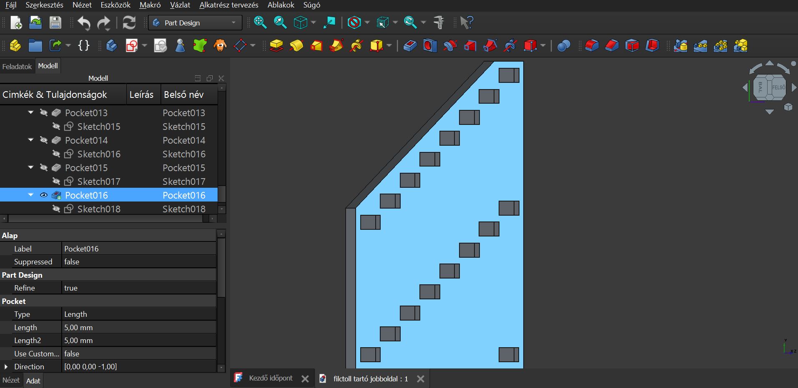
Task: Toggle visibility of Sketch018
Action: [x=56, y=209]
